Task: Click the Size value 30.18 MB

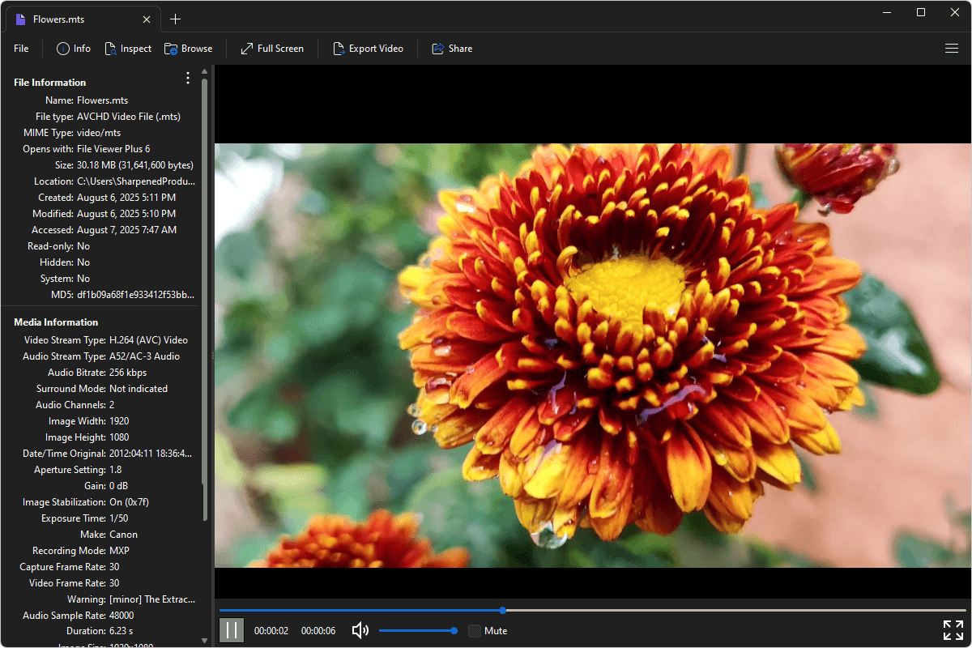Action: [x=135, y=165]
